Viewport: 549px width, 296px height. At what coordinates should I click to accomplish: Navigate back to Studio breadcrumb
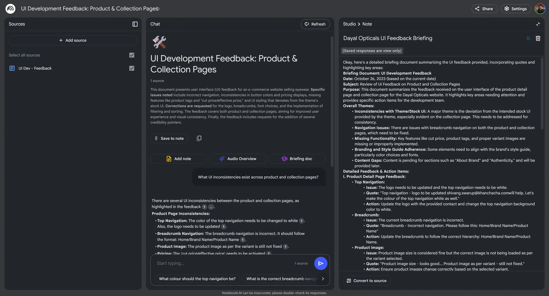point(349,24)
